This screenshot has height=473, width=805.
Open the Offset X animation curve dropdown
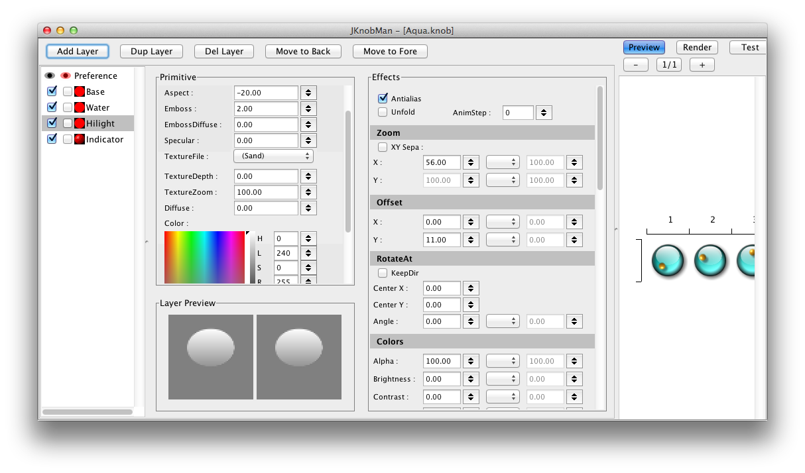point(503,222)
